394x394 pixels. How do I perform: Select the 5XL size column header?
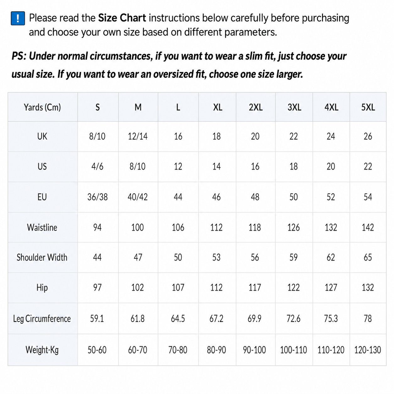(x=368, y=107)
